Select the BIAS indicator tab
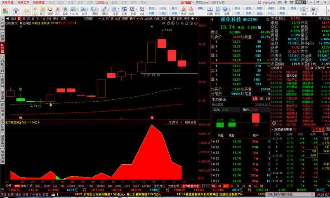The height and width of the screenshot is (198, 330). pos(47,186)
